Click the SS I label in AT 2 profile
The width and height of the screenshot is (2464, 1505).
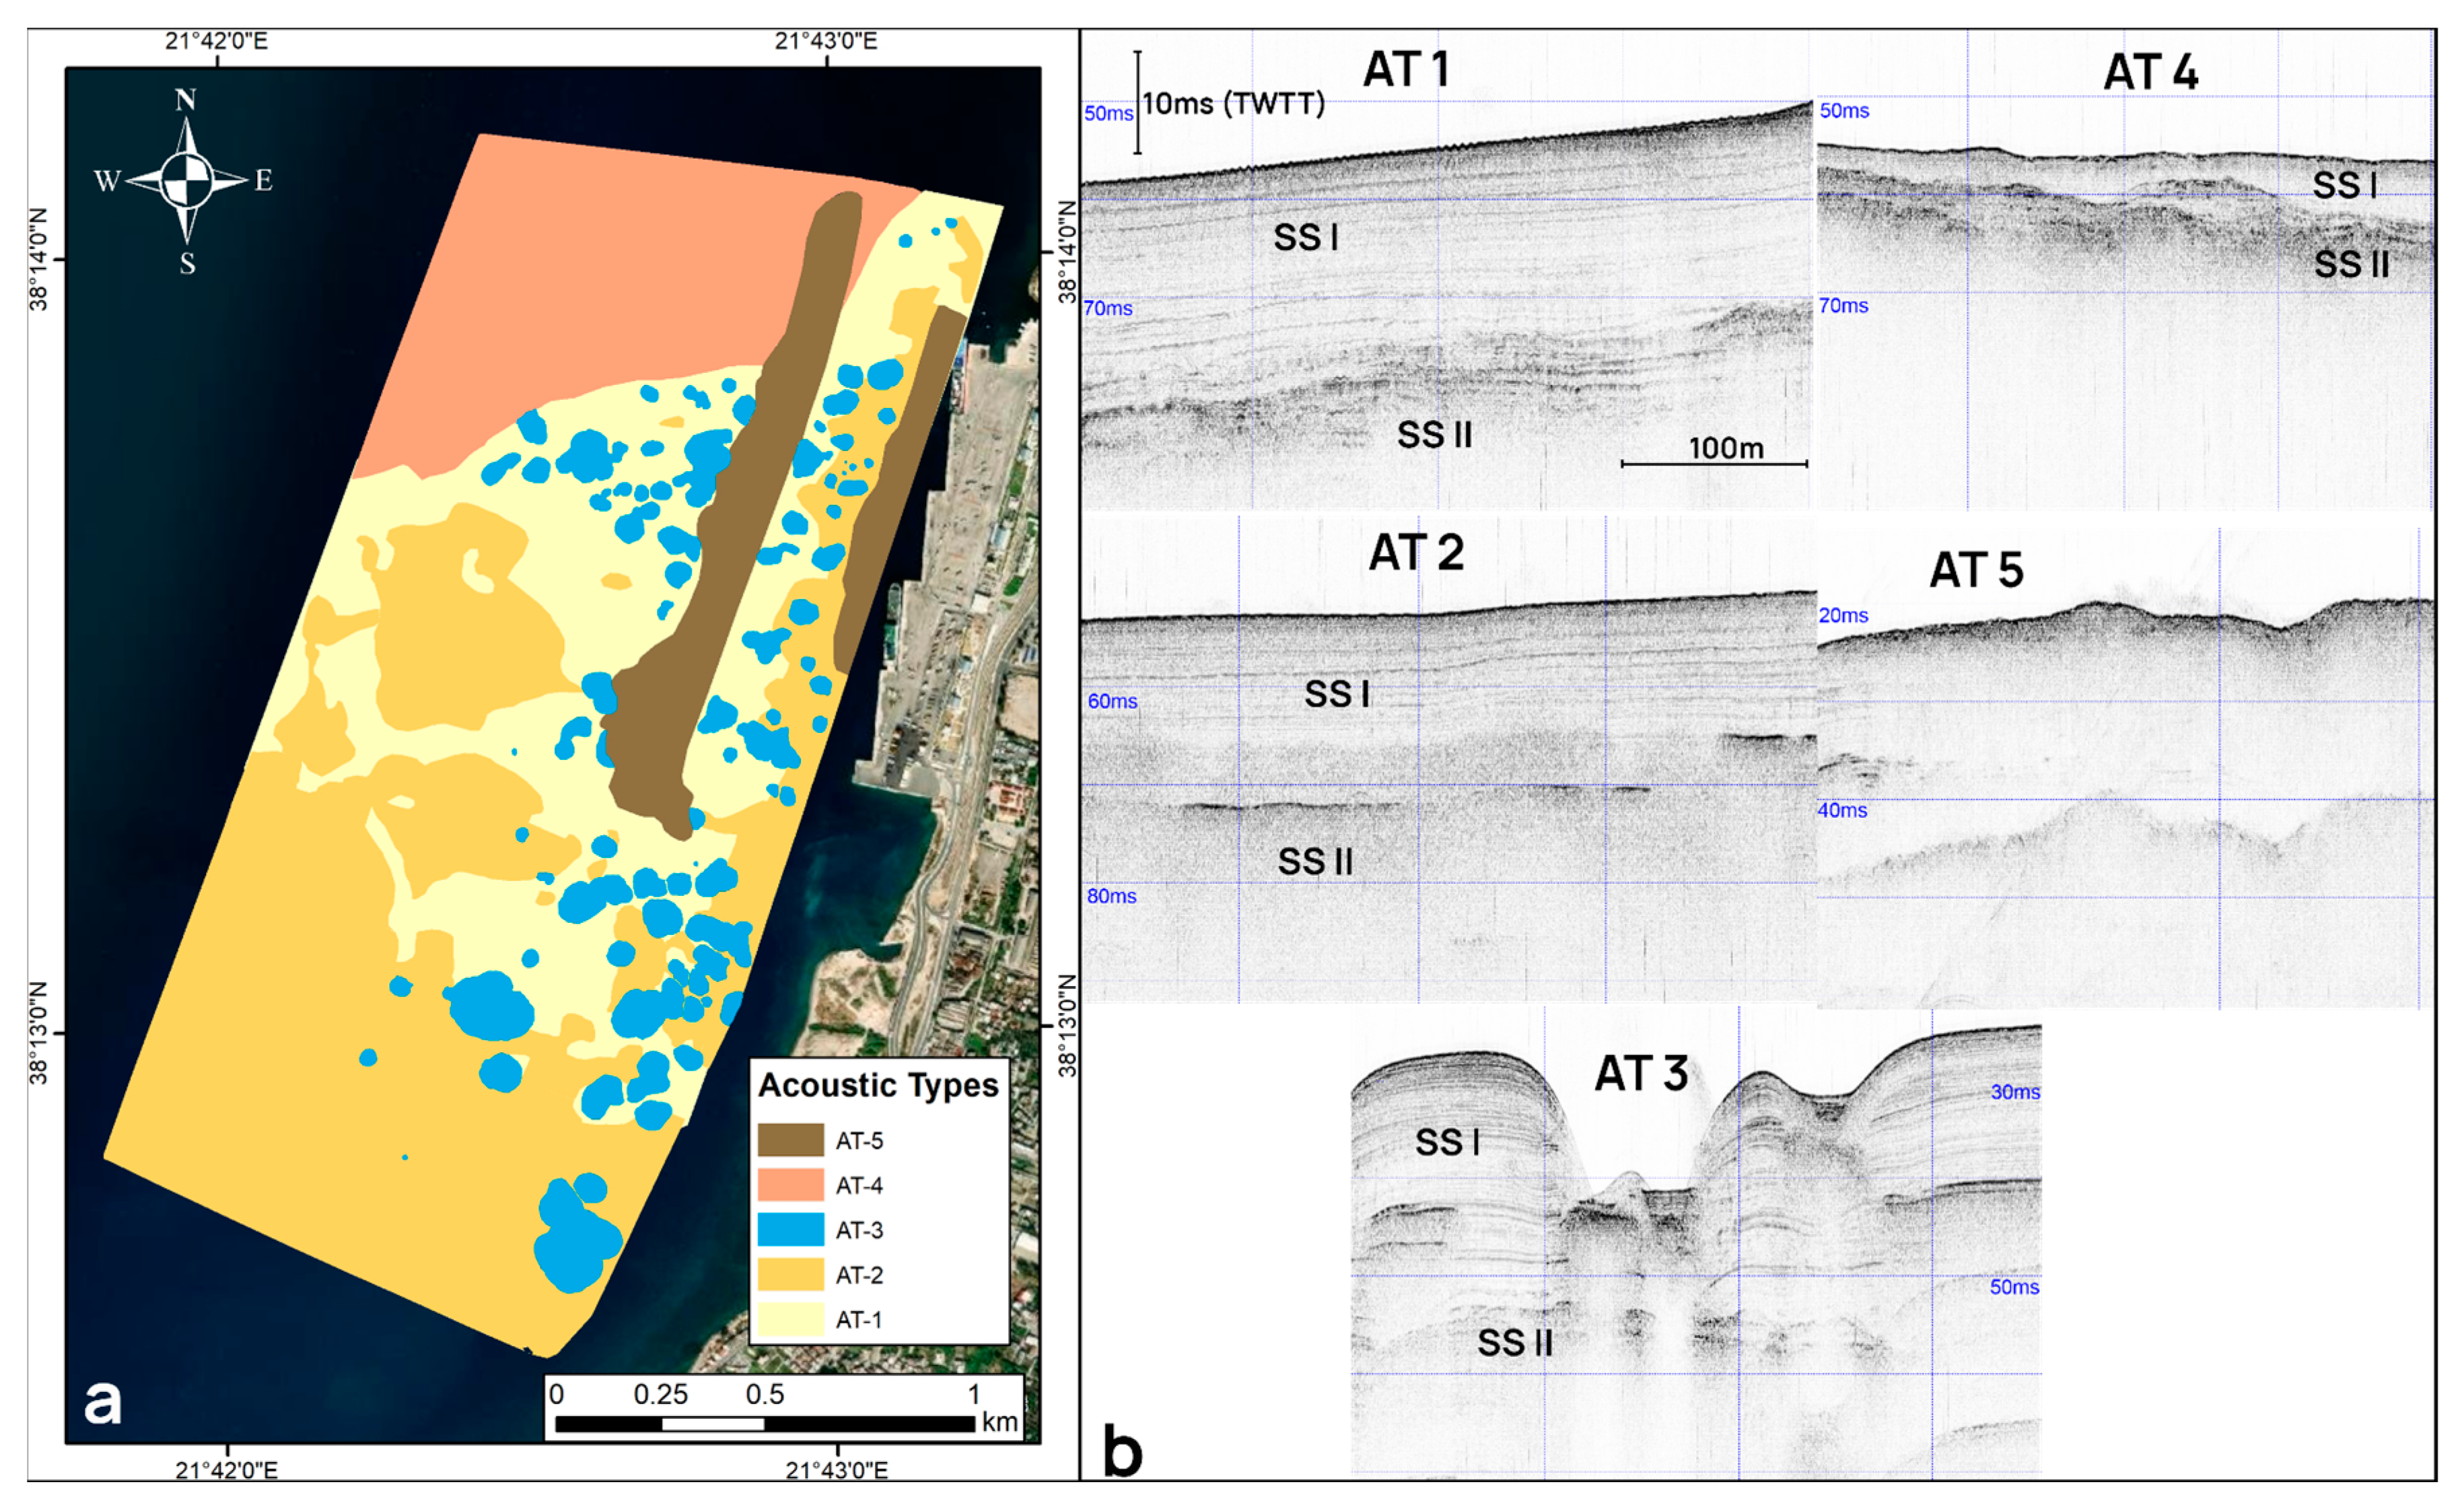click(1336, 694)
